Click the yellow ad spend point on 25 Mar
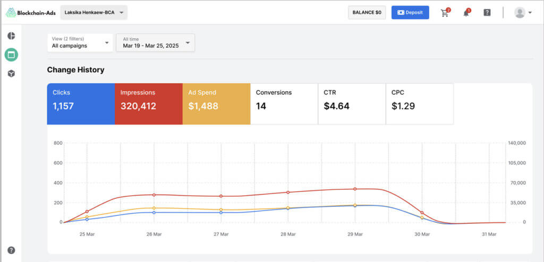This screenshot has width=544, height=262. [87, 216]
